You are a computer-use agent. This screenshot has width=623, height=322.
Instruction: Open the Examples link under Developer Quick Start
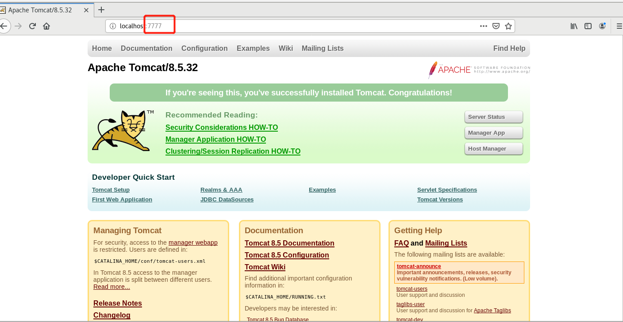[322, 190]
